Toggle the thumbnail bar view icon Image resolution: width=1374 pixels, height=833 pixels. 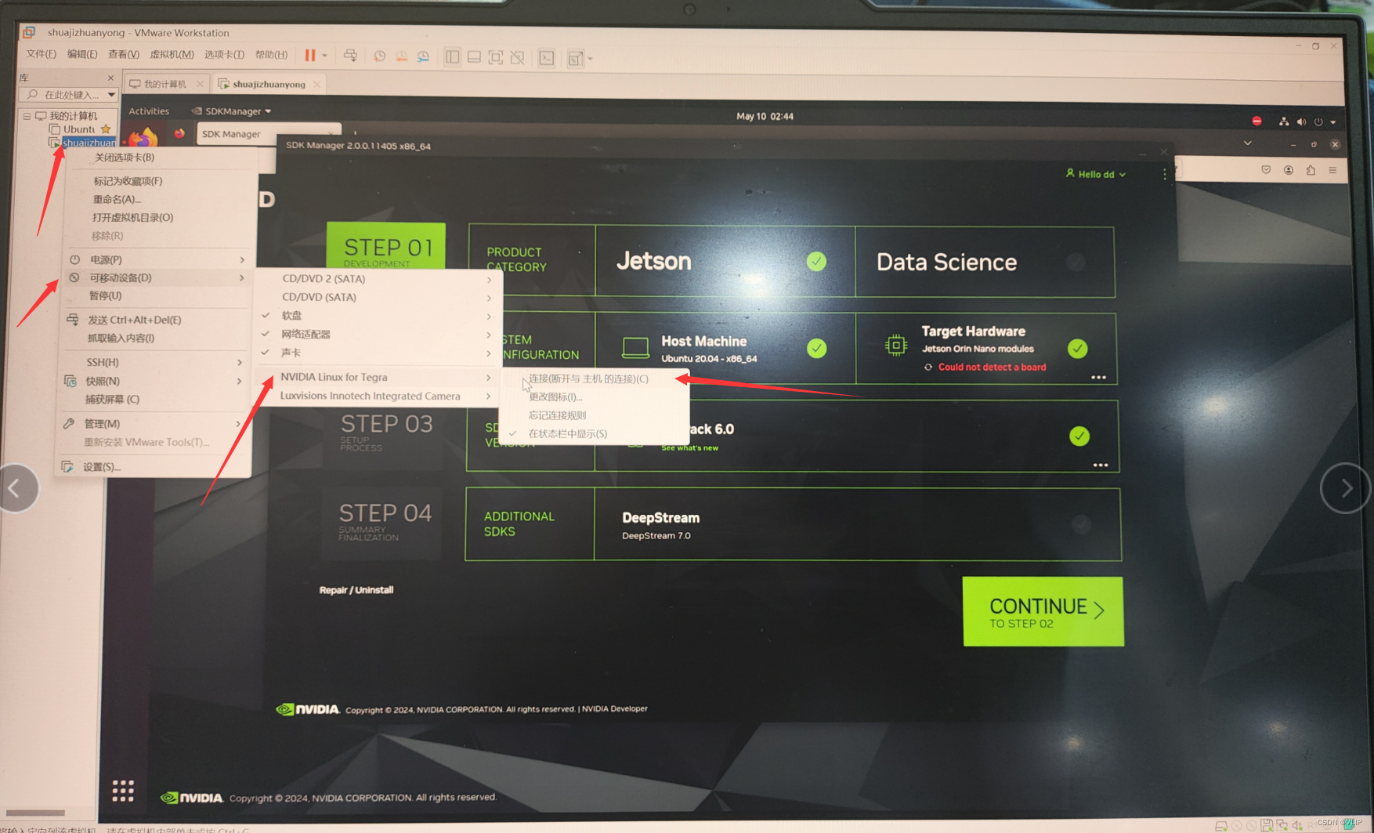point(474,57)
